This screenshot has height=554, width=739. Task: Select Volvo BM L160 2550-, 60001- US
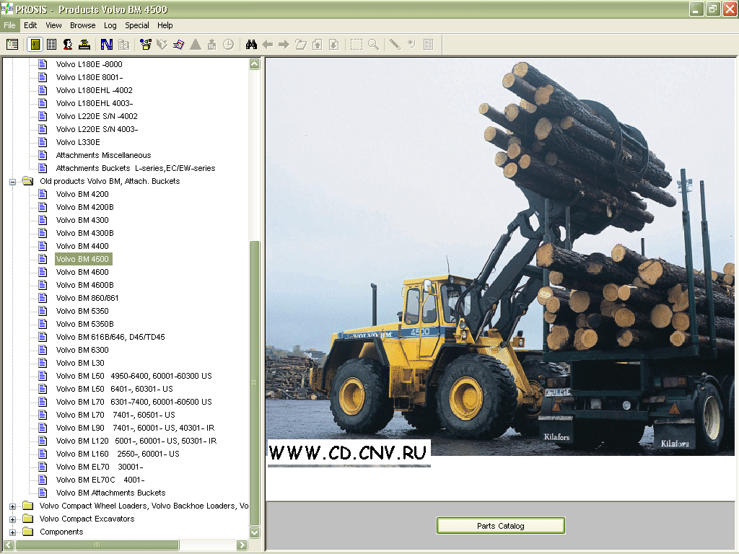point(118,454)
